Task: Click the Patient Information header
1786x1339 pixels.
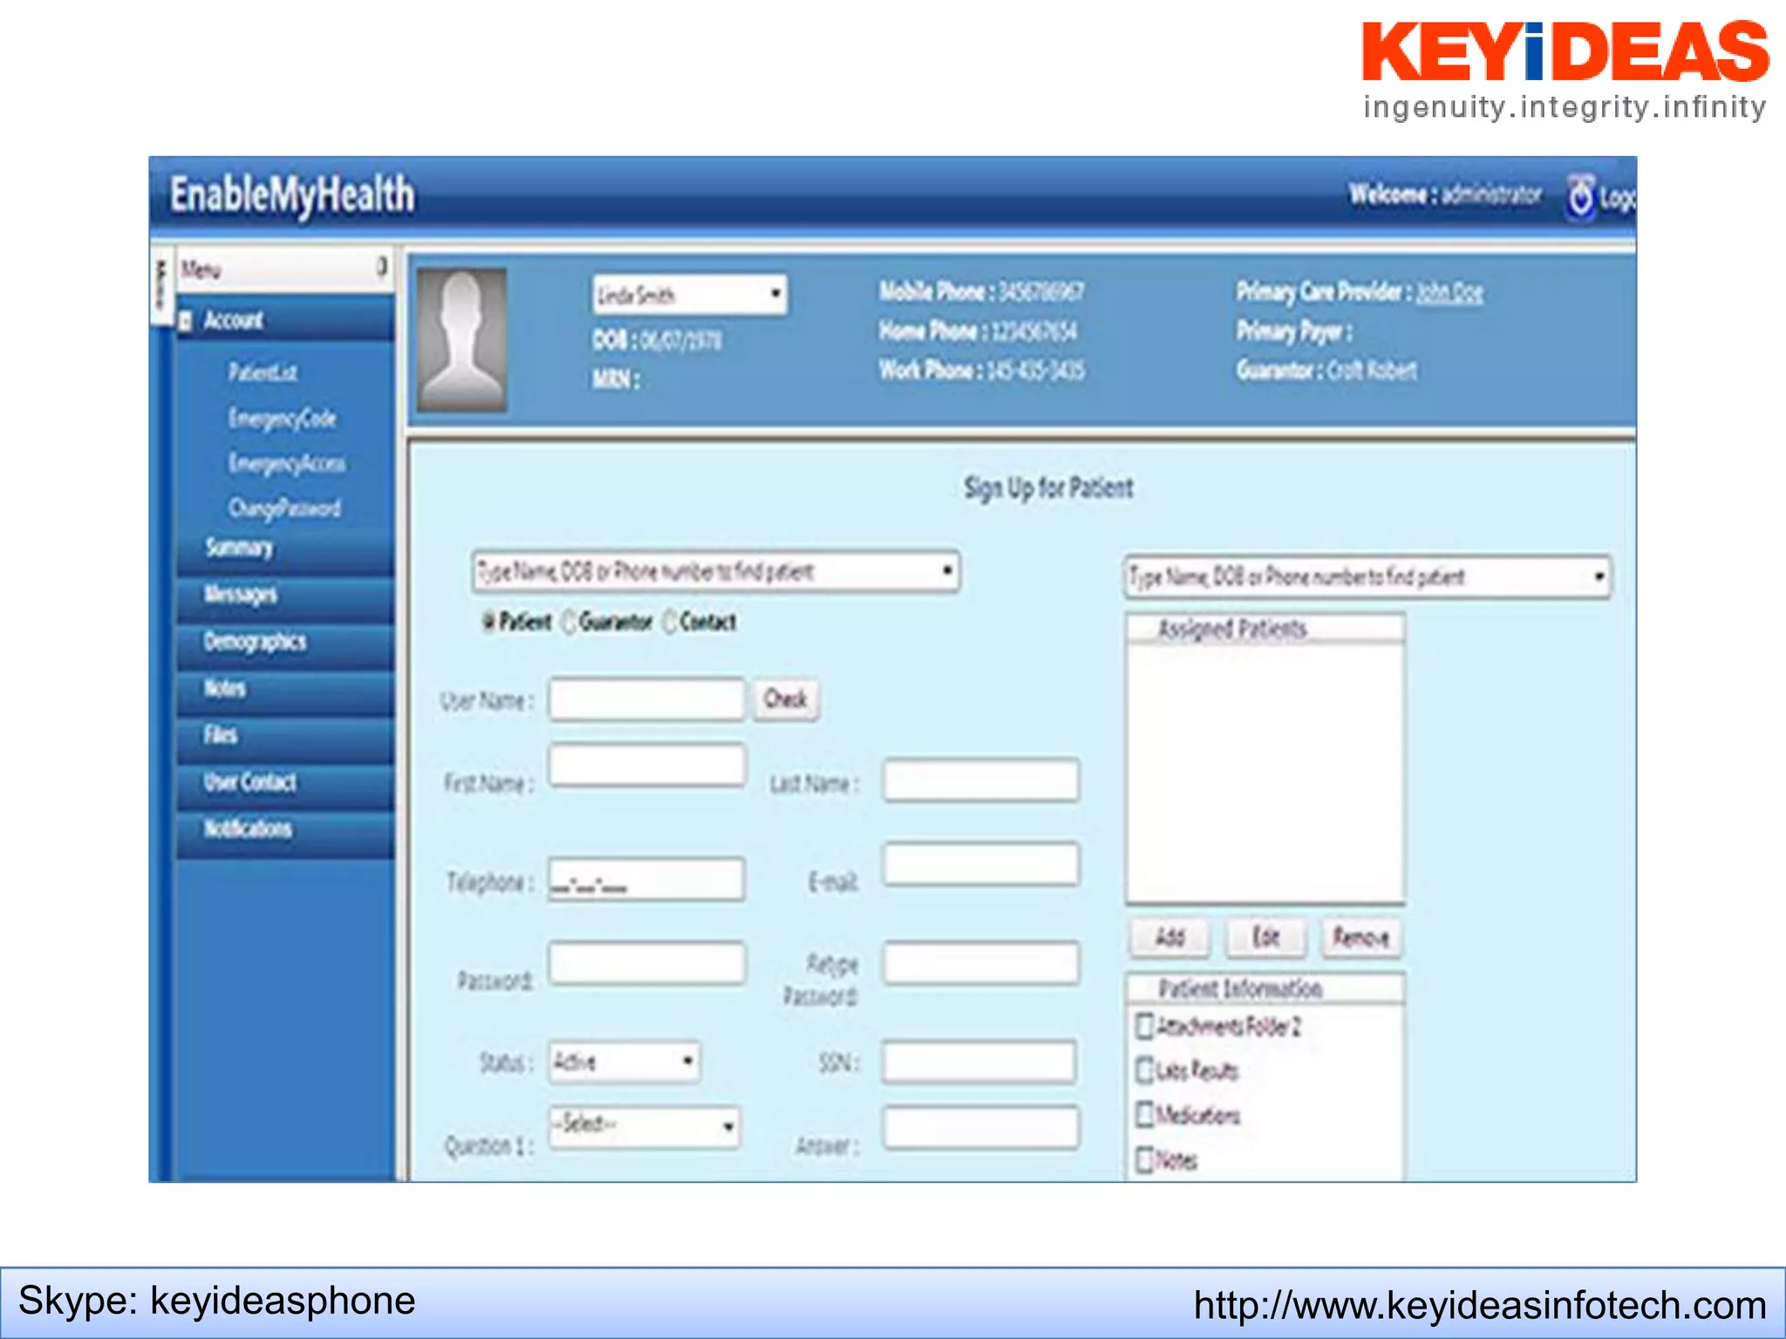Action: pos(1265,989)
